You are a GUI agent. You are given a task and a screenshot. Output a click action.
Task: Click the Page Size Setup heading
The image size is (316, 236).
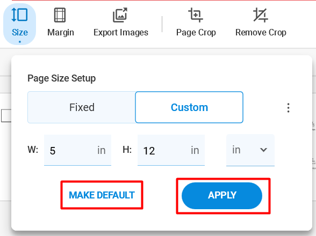pos(61,78)
